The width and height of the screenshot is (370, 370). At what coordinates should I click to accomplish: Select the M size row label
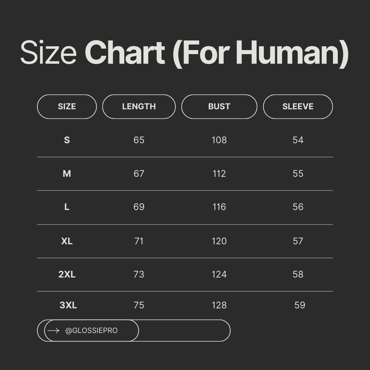67,174
